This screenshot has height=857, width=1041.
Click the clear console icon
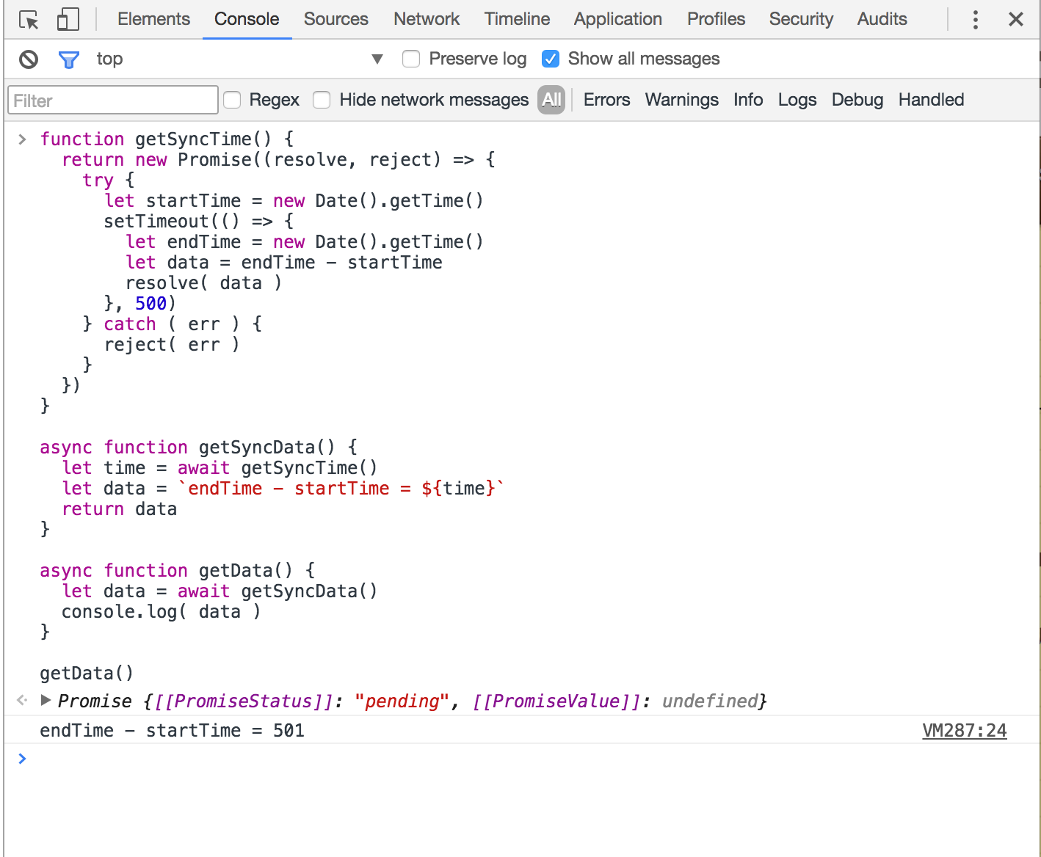point(27,59)
